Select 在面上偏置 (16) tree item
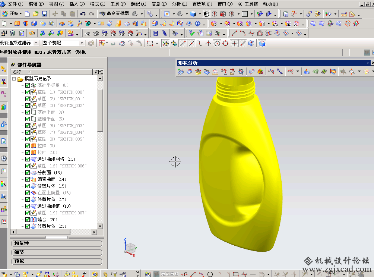The width and height of the screenshot is (374, 277). click(x=54, y=192)
